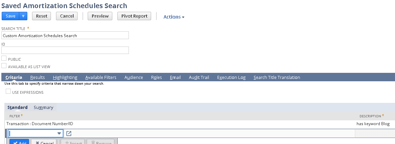The width and height of the screenshot is (395, 144).
Task: Expand the Filter field dropdown
Action: [59, 134]
